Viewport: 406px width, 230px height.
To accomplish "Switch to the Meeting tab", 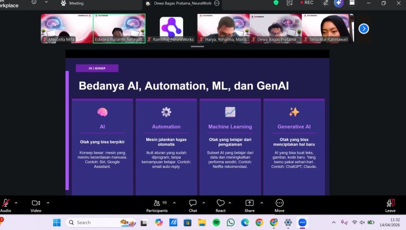I will point(72,3).
